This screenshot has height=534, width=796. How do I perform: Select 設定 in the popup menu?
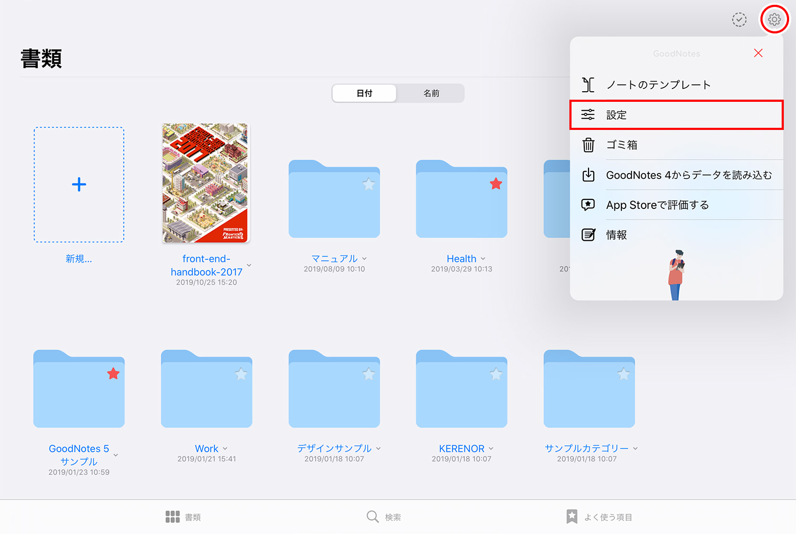click(677, 115)
